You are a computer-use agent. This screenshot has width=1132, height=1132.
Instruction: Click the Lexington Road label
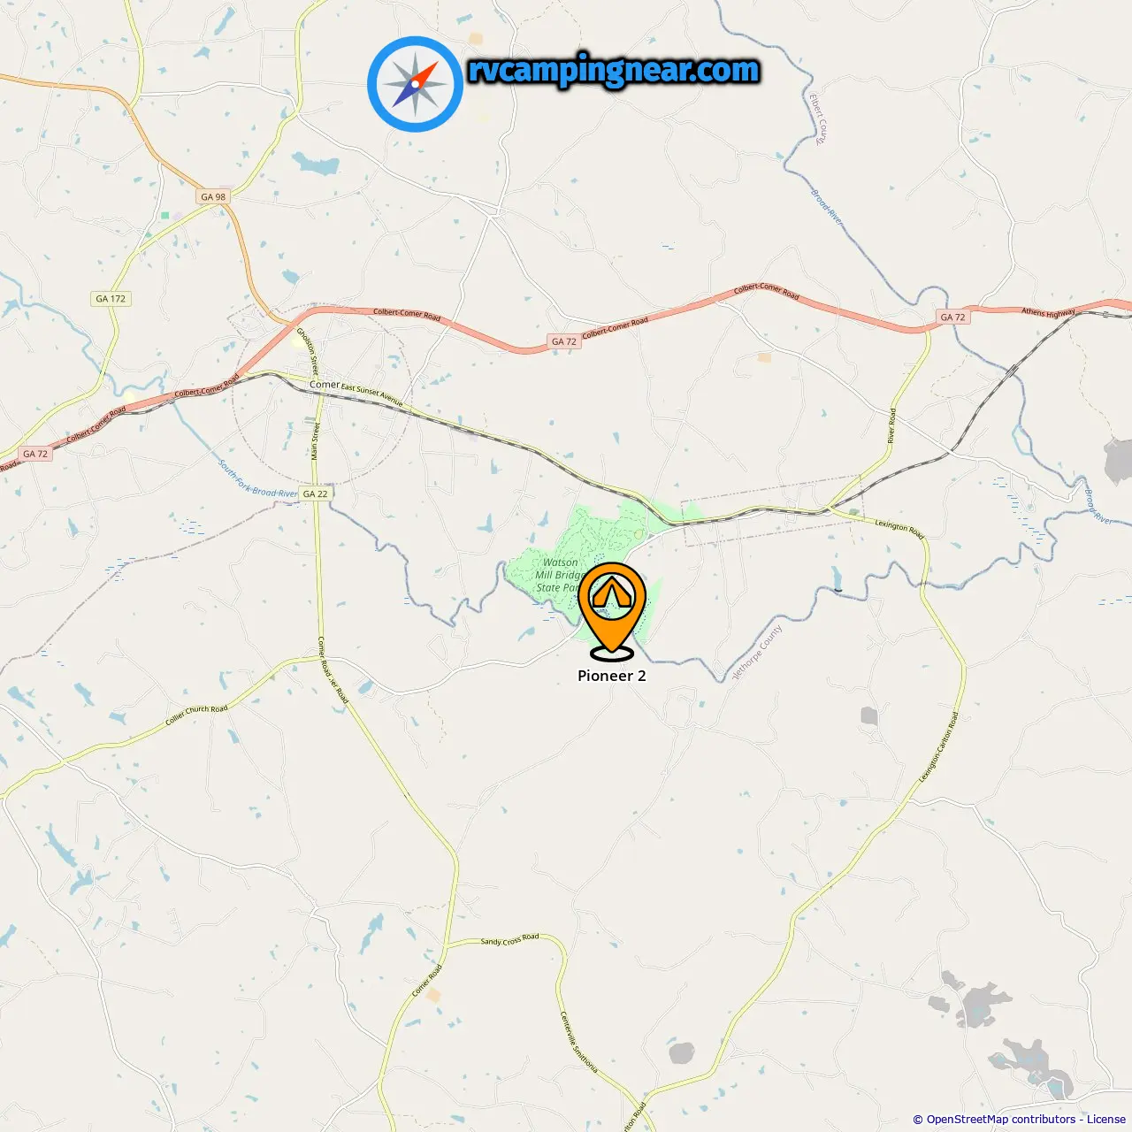click(x=899, y=529)
